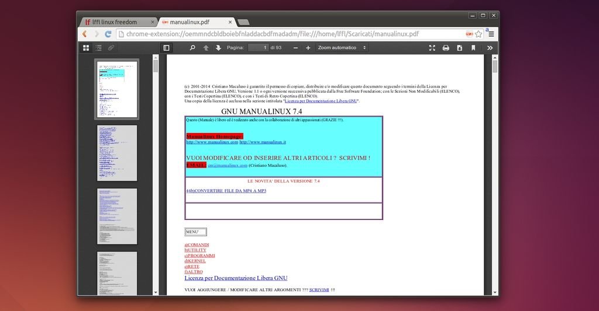Go to the next page arrow
This screenshot has width=599, height=311.
pyautogui.click(x=218, y=48)
